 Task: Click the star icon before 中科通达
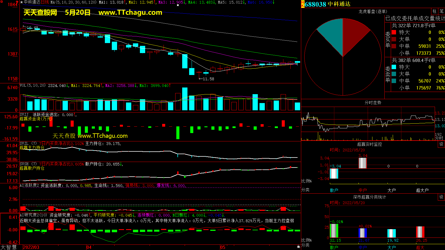pyautogui.click(x=21, y=2)
